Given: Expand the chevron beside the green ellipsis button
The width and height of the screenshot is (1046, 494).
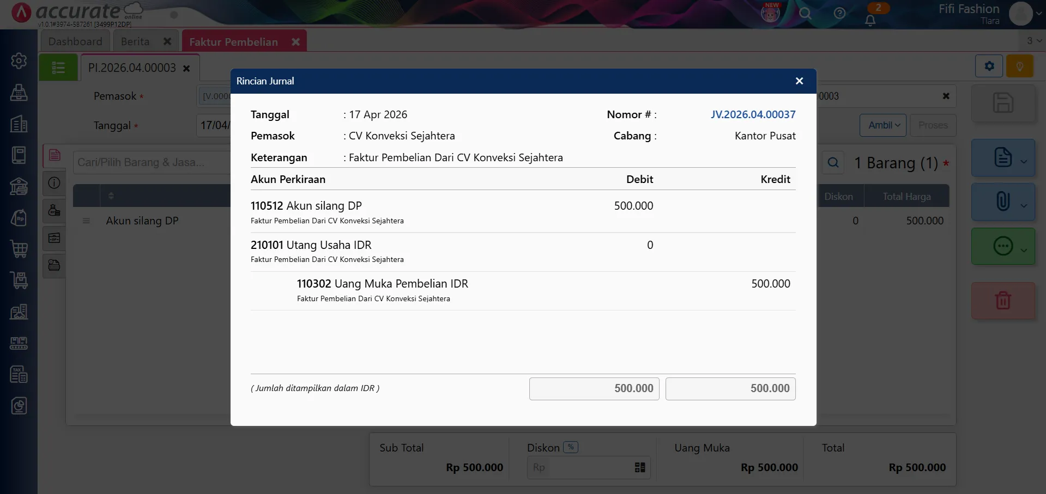Looking at the screenshot, I should [x=1024, y=251].
